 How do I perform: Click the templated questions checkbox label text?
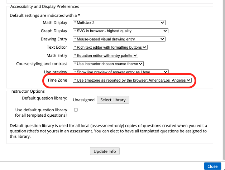tap(41, 112)
